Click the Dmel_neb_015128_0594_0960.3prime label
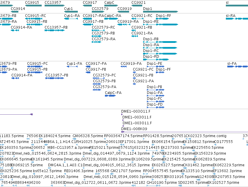Screen dimensions: 248x187 118,177
